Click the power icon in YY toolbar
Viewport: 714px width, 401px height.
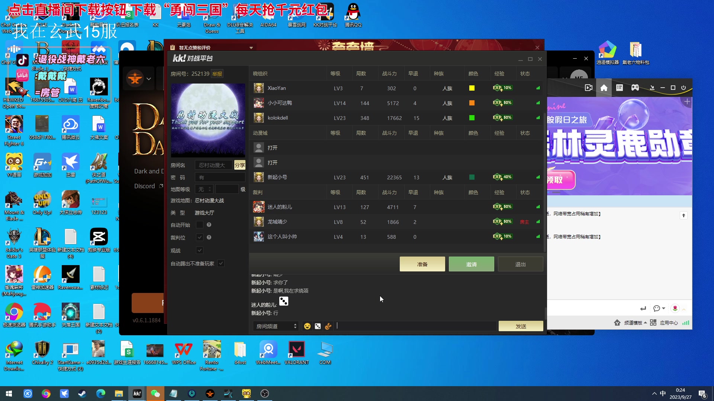(684, 88)
